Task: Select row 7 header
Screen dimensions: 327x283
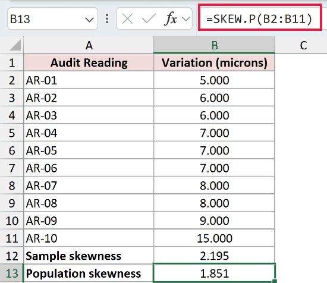Action: click(12, 168)
